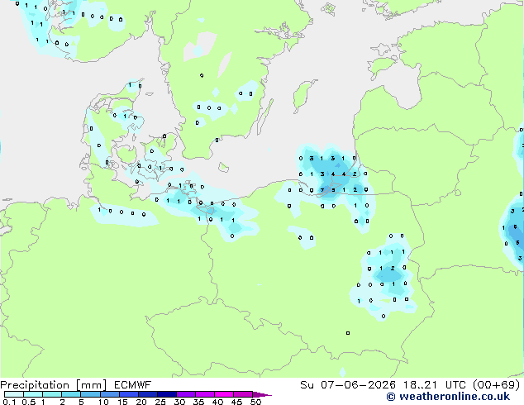This screenshot has height=405, width=524.
Task: Pick the 20–25 mm legend swatch
Action: pyautogui.click(x=148, y=394)
